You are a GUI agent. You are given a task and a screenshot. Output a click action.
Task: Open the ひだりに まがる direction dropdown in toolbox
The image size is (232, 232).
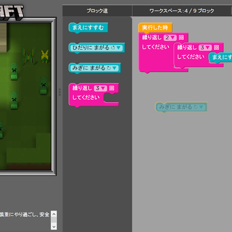point(118,48)
